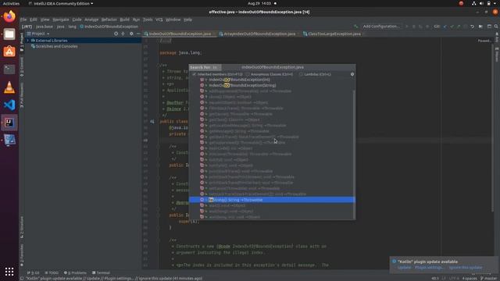The image size is (500, 281).
Task: Click the Update Project blue arrow icon
Action: [445, 27]
